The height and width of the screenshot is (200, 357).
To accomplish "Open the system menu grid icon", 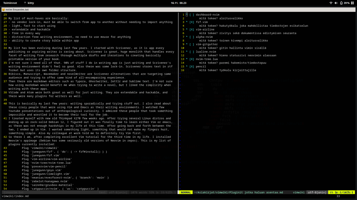I will coord(352,3).
